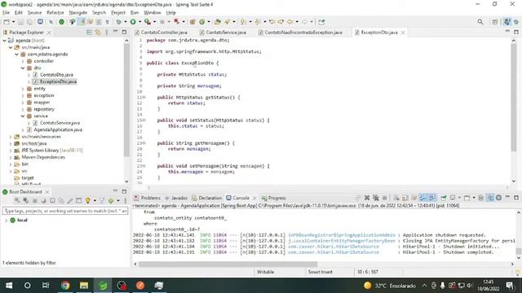Click the New Java Package toolbar icon

[192, 22]
